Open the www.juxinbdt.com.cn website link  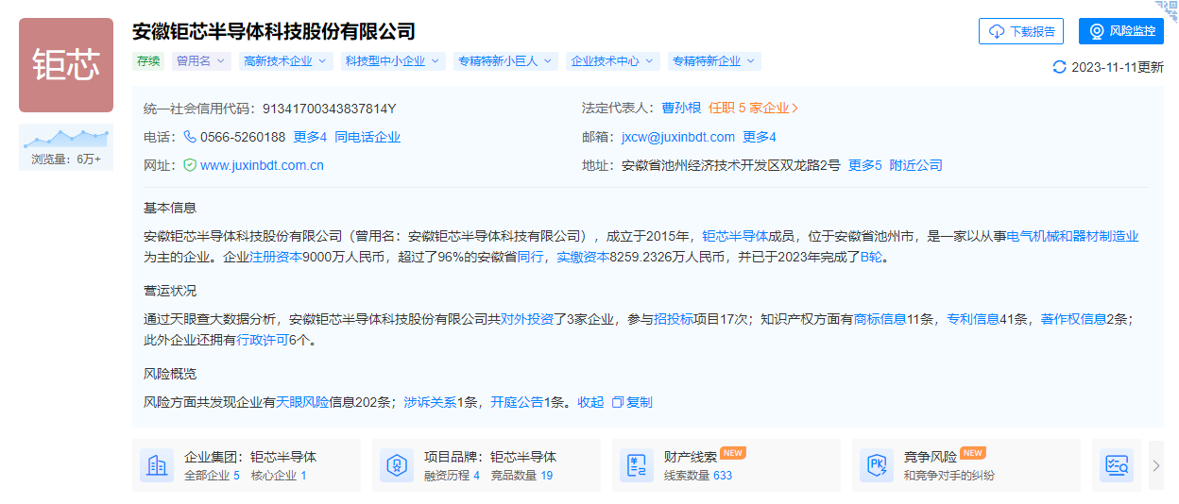pos(263,165)
